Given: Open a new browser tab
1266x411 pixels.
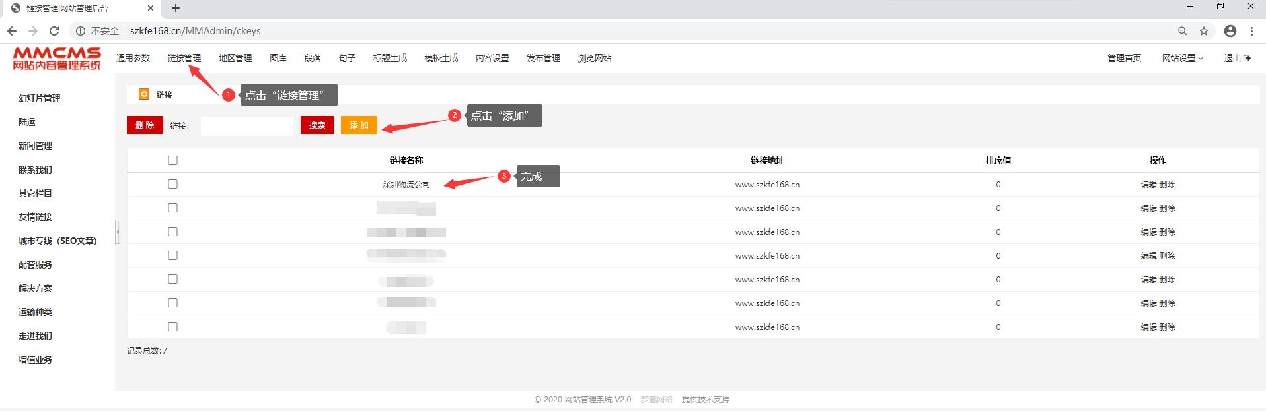Looking at the screenshot, I should coord(176,9).
